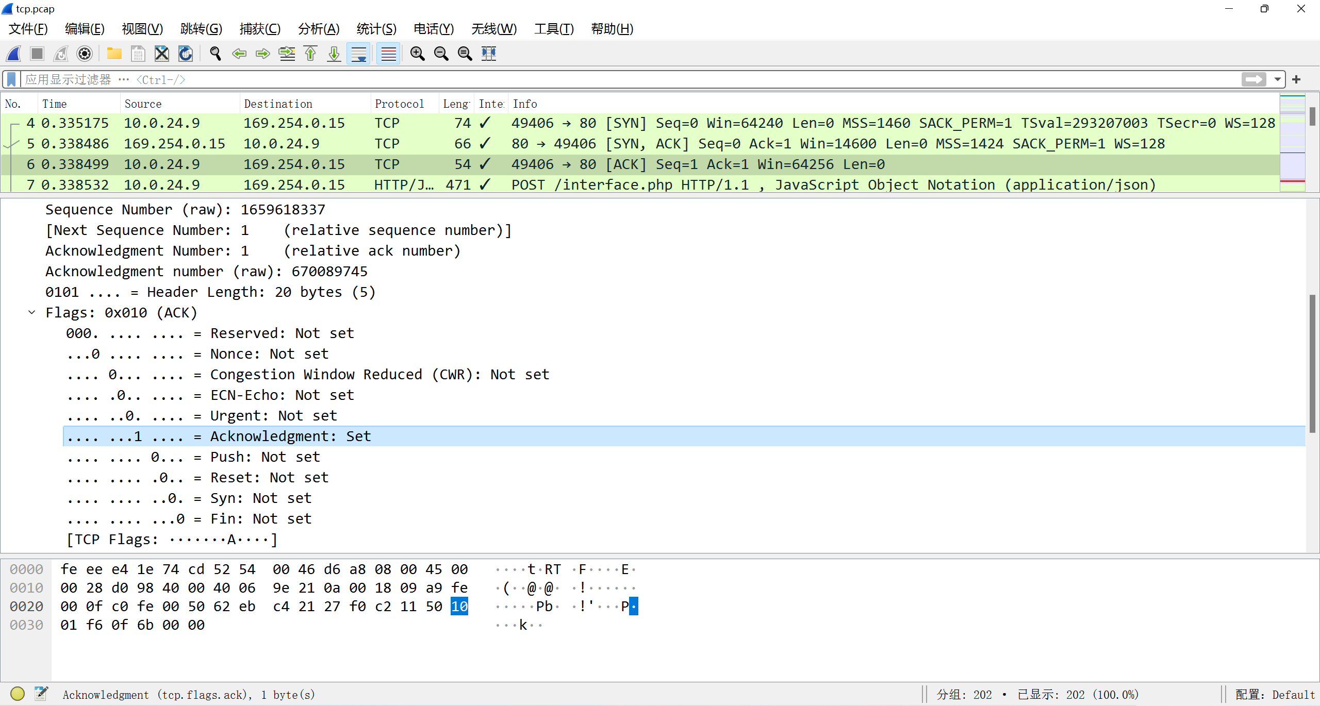Select the Header Length: 20 bytes line
The height and width of the screenshot is (706, 1320).
point(210,292)
